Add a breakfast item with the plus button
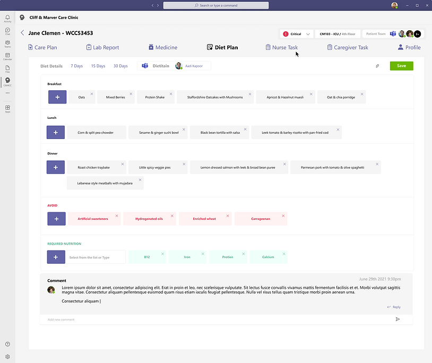Viewport: 432px width, 363px height. (x=57, y=97)
